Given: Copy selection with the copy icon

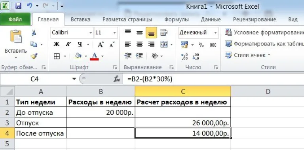Looking at the screenshot, I should (x=34, y=44).
